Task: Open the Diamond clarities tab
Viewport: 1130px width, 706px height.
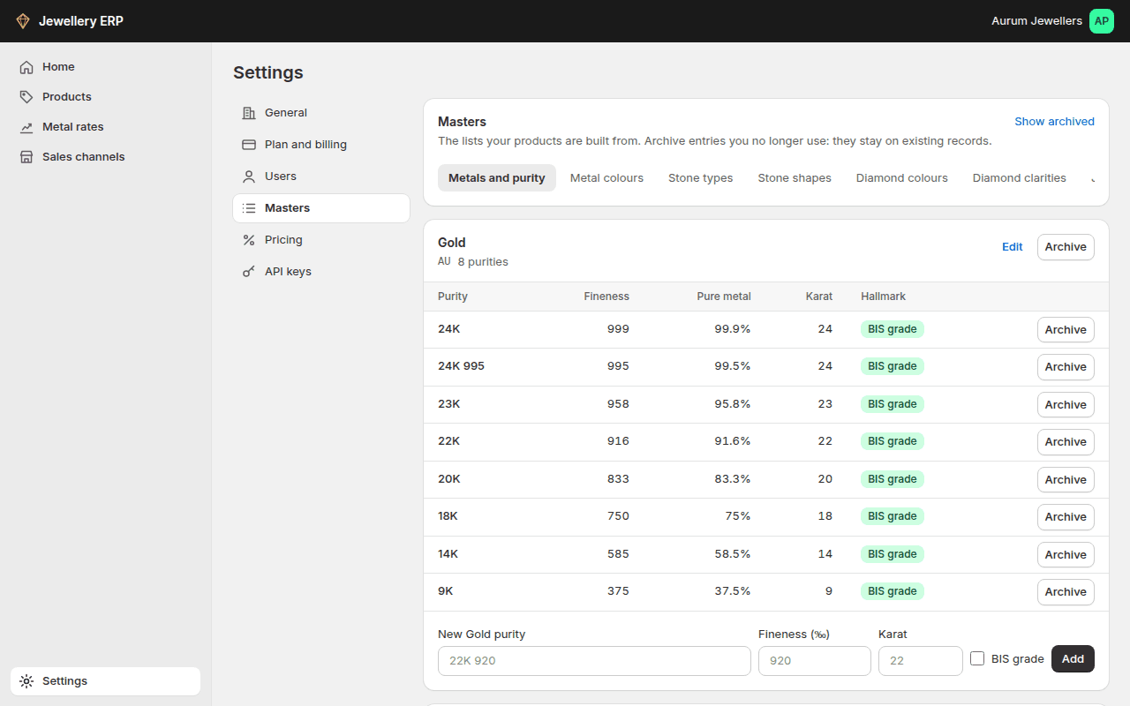Action: (1019, 178)
